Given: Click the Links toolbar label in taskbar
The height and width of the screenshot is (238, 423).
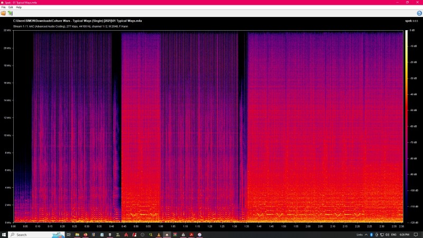Looking at the screenshot, I should pyautogui.click(x=359, y=234).
